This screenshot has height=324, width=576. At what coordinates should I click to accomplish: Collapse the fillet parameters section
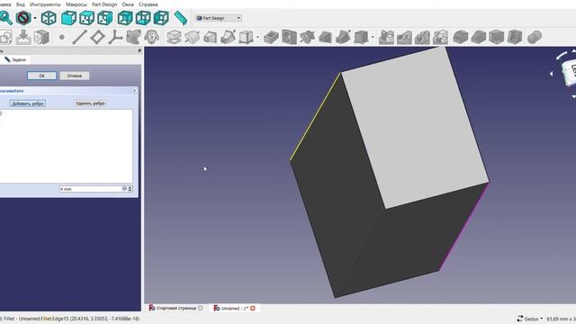click(x=134, y=90)
